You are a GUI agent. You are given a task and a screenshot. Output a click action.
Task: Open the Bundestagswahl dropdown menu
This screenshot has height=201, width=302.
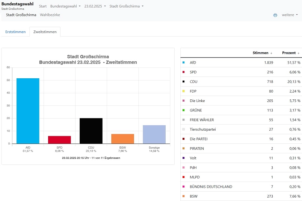pos(65,6)
